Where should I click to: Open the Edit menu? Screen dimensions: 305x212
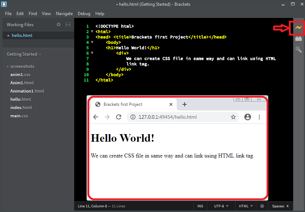click(x=20, y=14)
